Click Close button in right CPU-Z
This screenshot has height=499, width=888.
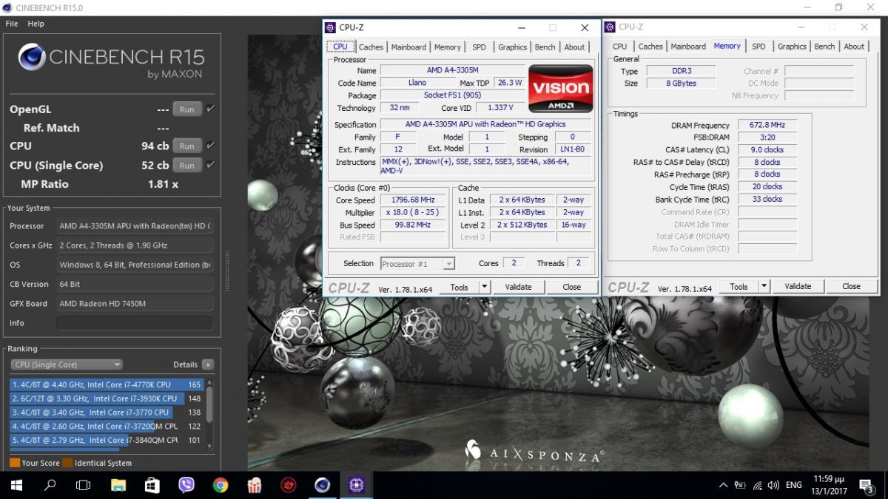[x=851, y=286]
